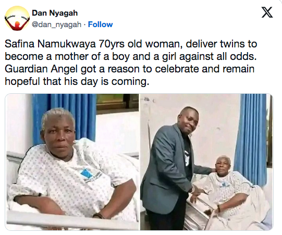Viewport: 282px width, 235px height.
Task: Open the @dan_nyagah handle link
Action: (56, 24)
